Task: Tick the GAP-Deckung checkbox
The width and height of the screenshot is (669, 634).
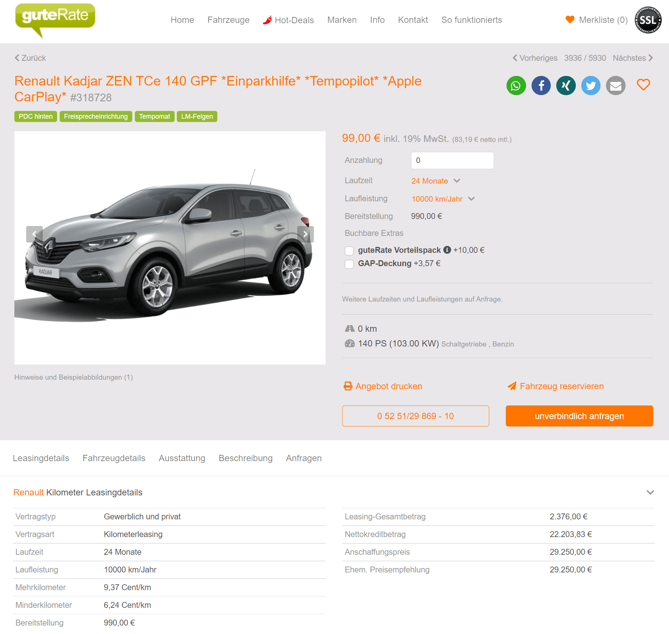Action: (349, 264)
